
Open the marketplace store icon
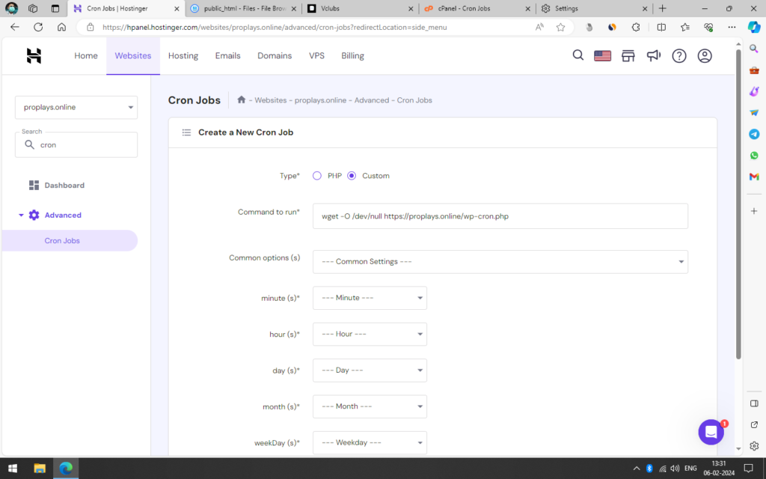[x=628, y=56]
